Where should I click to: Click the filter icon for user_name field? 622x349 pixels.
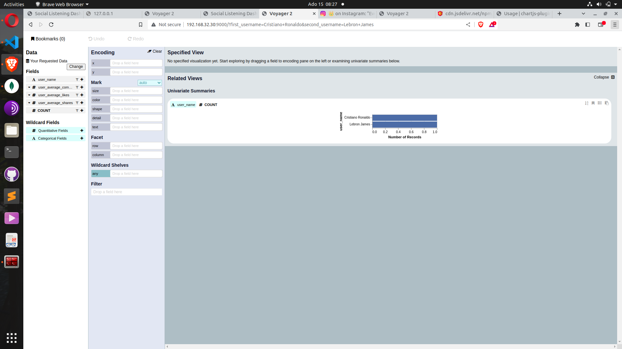coord(77,79)
